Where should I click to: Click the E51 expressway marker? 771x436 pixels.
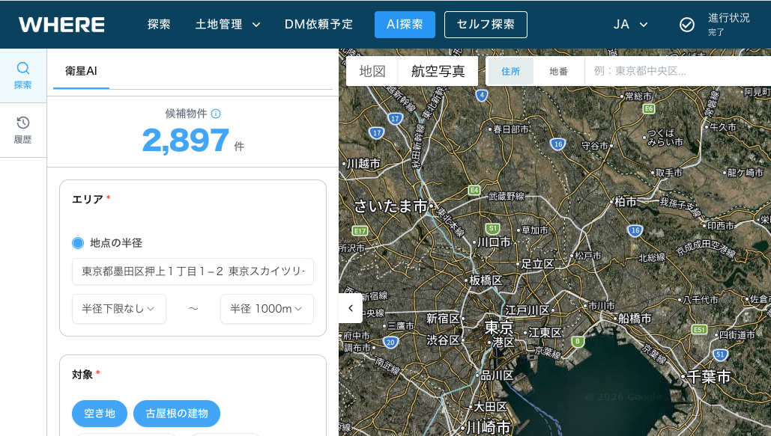pos(699,330)
